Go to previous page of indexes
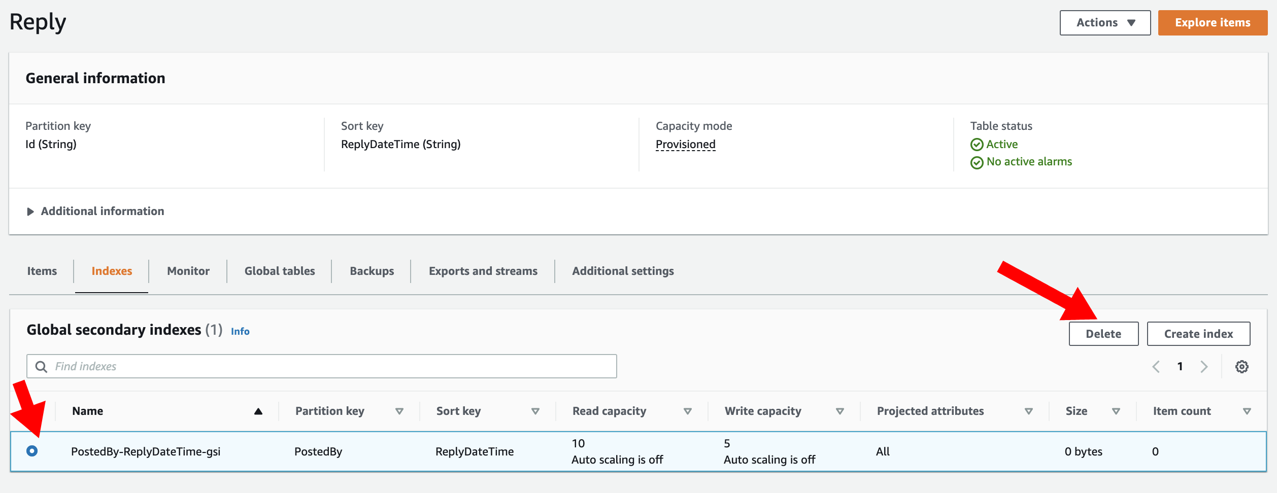Screen dimensions: 1277x493 point(1156,367)
